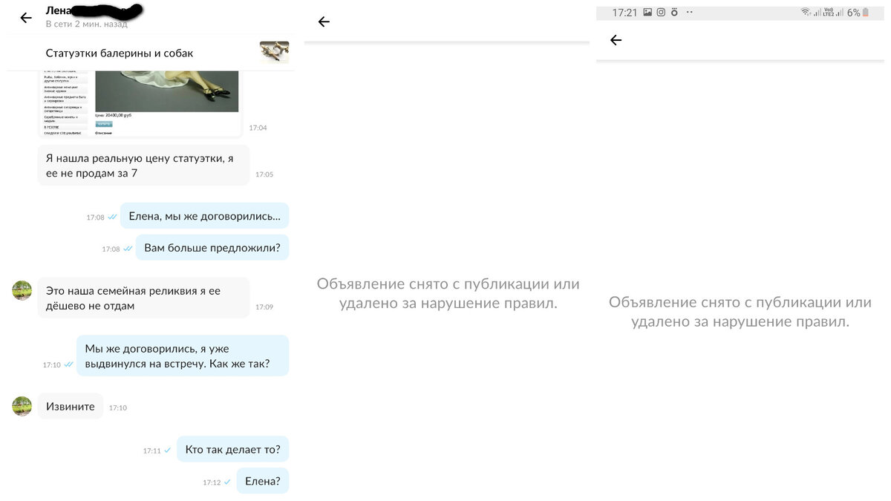The width and height of the screenshot is (891, 501).
Task: Tap the more notifications dots in status bar
Action: [689, 13]
